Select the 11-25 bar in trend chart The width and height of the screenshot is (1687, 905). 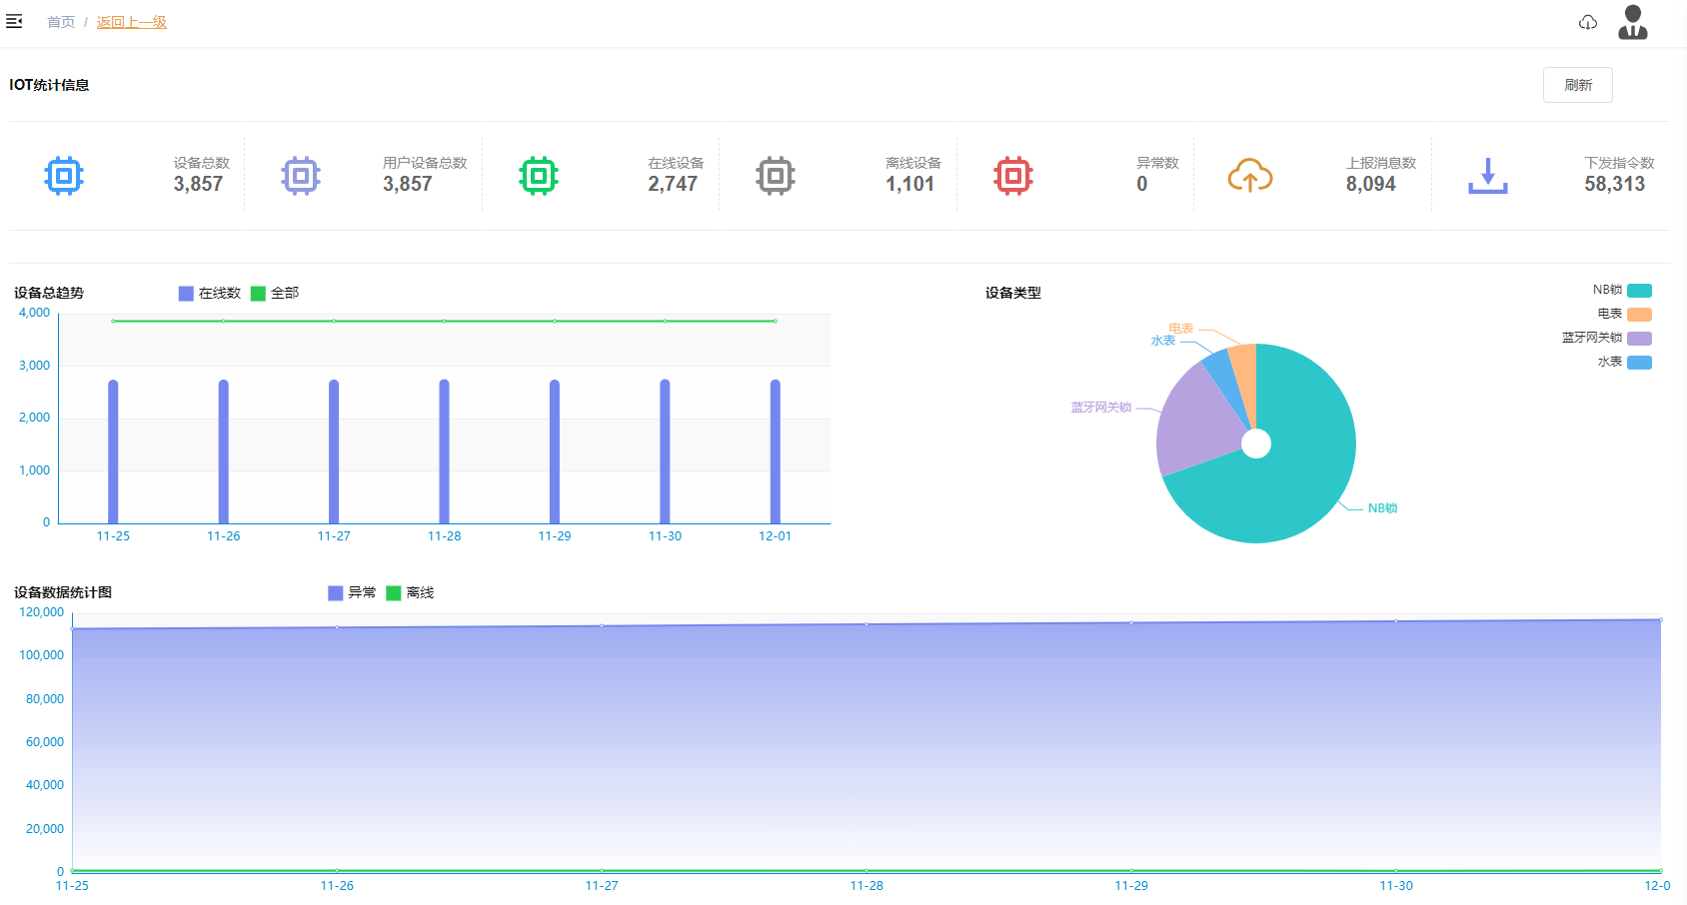(x=113, y=452)
